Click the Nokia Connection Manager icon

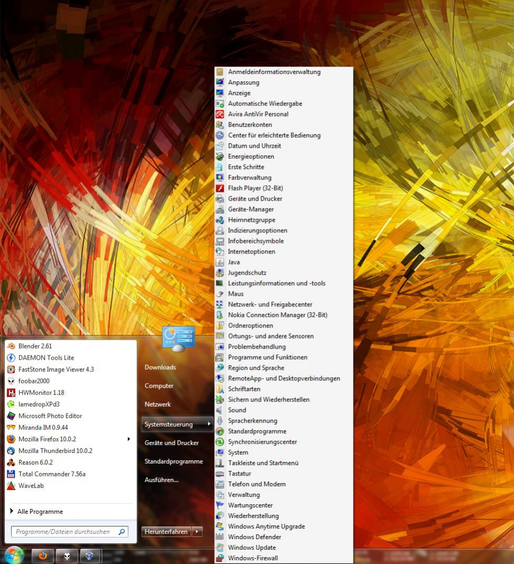[x=219, y=315]
